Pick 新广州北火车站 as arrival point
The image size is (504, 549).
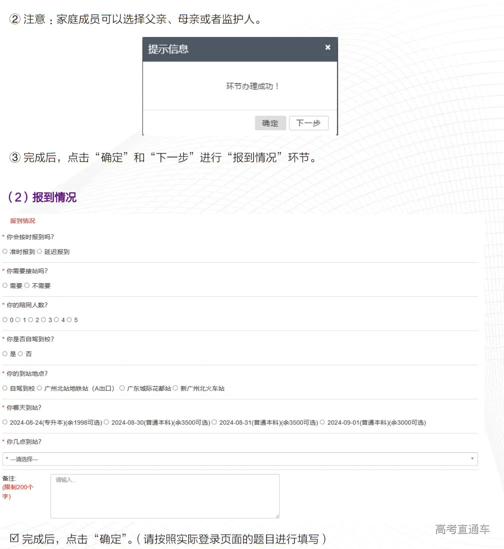tap(176, 388)
